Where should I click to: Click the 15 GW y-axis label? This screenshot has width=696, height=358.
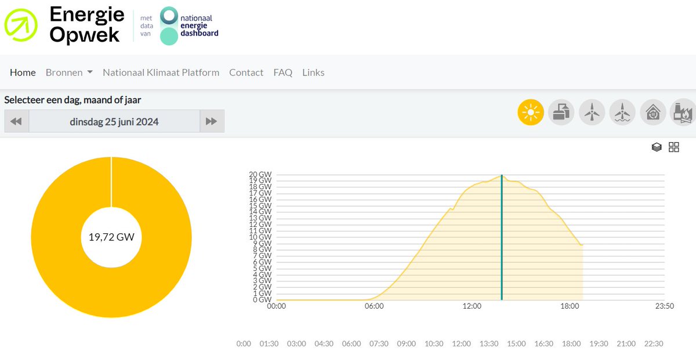(260, 205)
